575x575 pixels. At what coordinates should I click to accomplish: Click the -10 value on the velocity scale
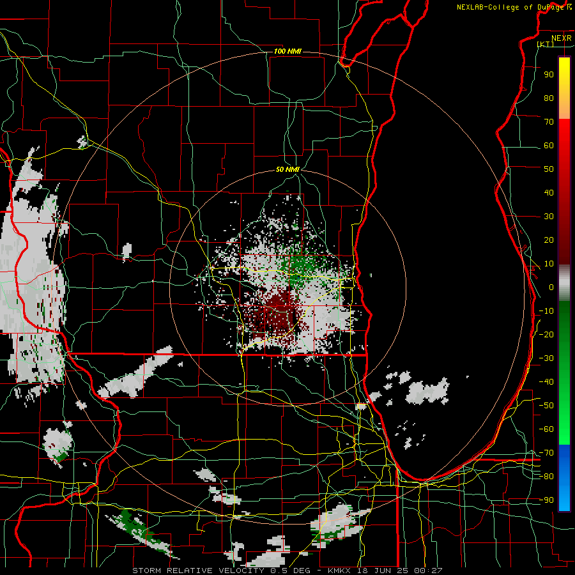click(x=546, y=311)
